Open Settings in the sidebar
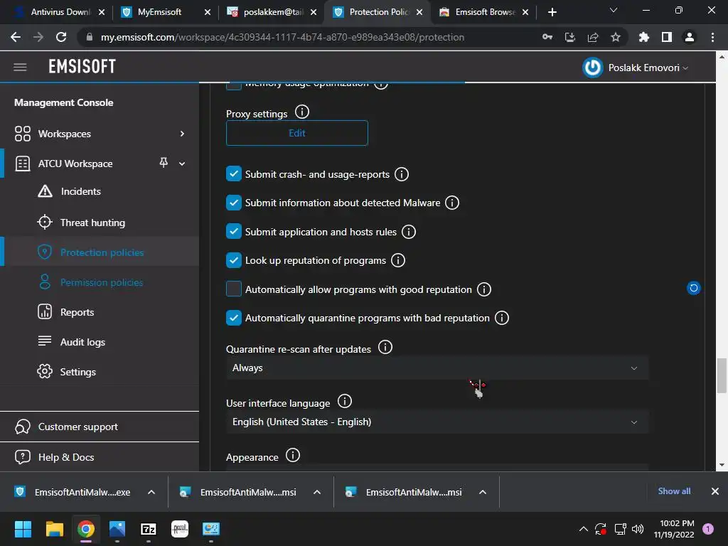 tap(78, 372)
